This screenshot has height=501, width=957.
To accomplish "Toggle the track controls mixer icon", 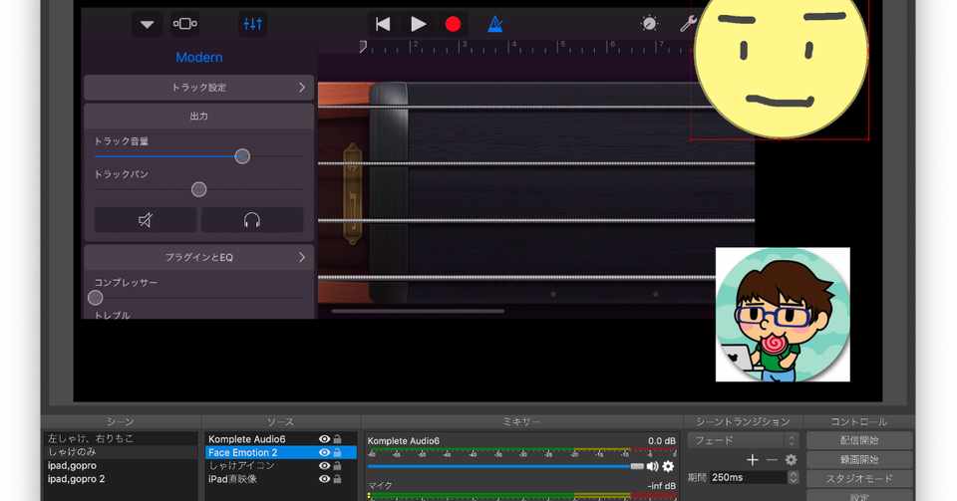I will (x=252, y=24).
